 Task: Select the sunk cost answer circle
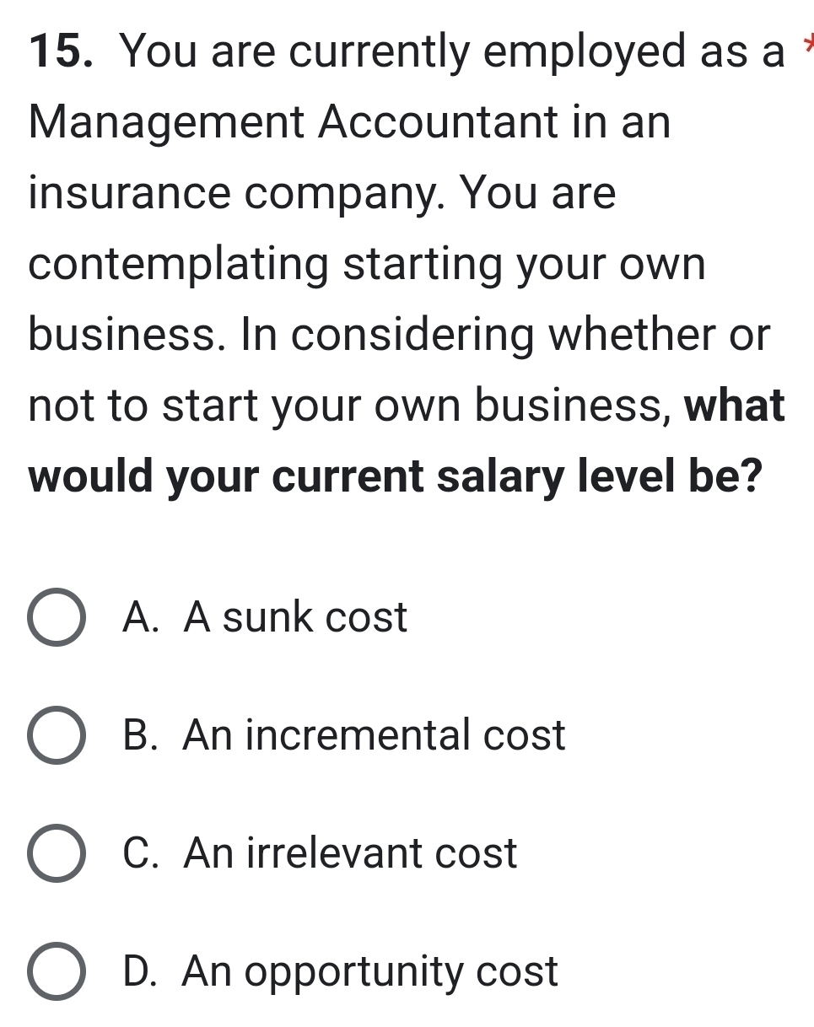tap(57, 618)
